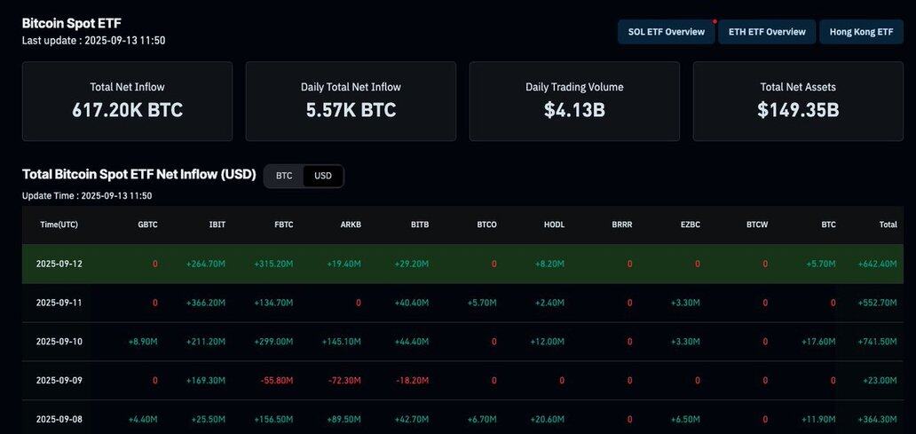Image resolution: width=916 pixels, height=434 pixels.
Task: Click HODL value +12.00M
Action: 548,342
